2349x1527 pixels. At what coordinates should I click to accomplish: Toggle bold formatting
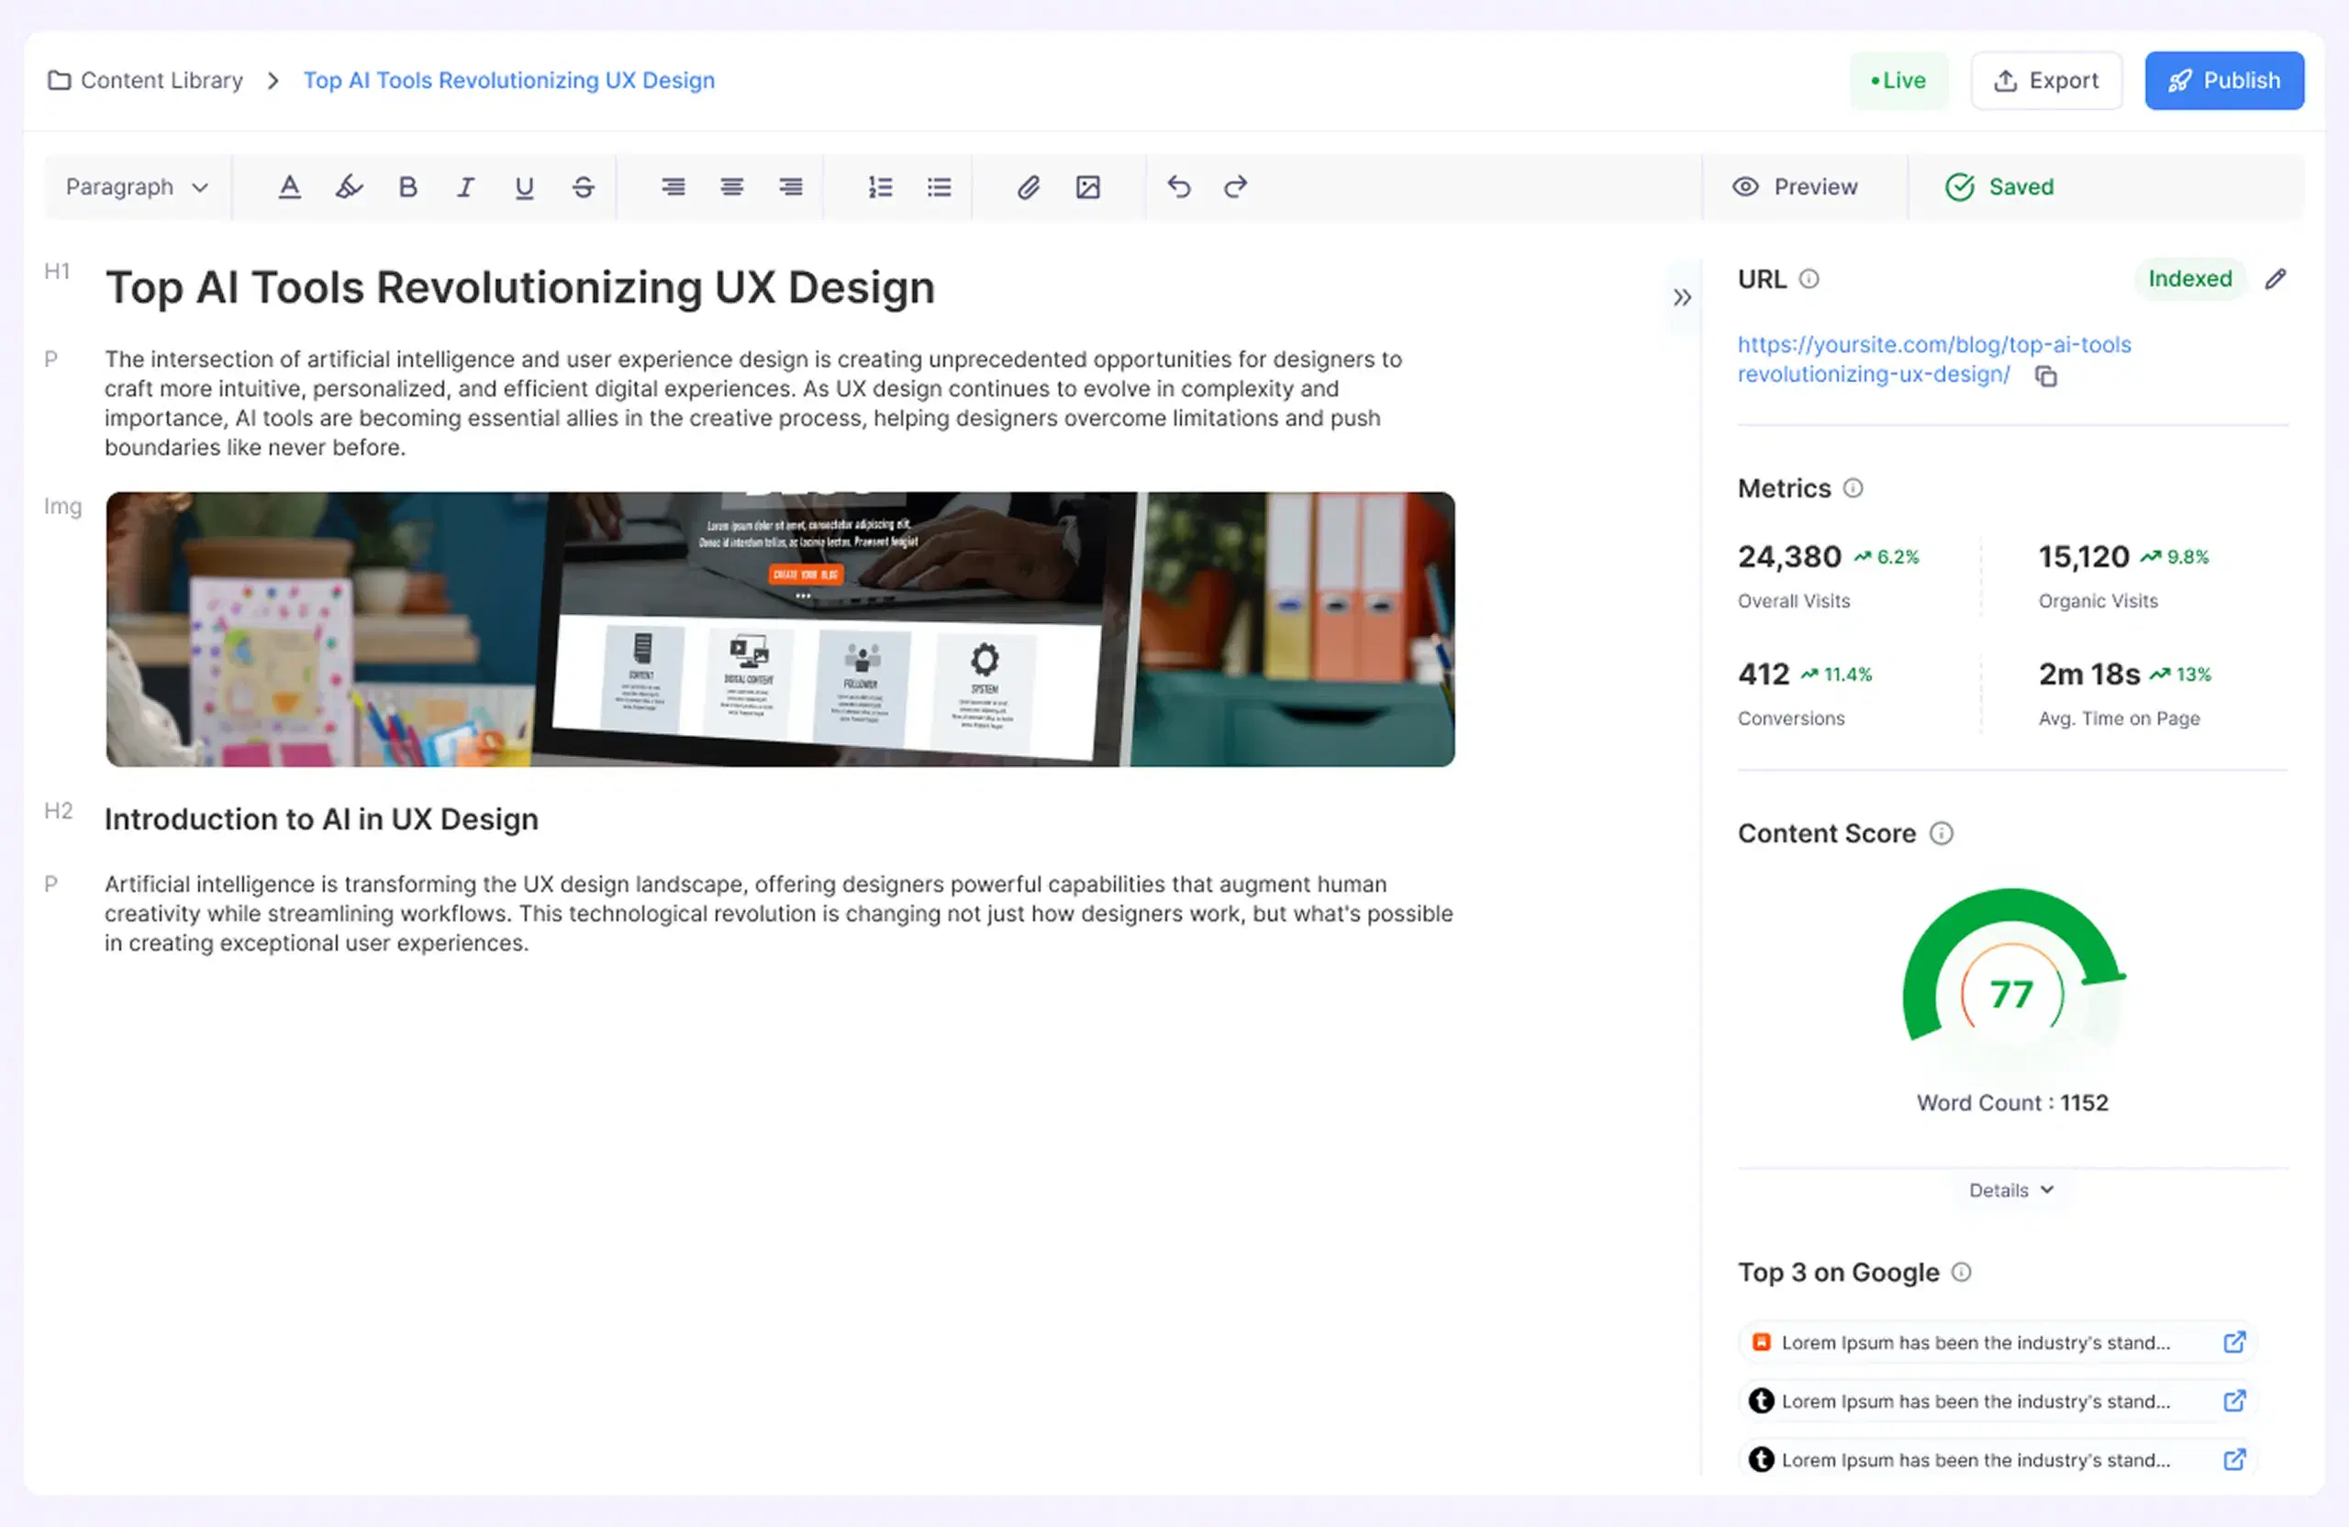(x=407, y=186)
